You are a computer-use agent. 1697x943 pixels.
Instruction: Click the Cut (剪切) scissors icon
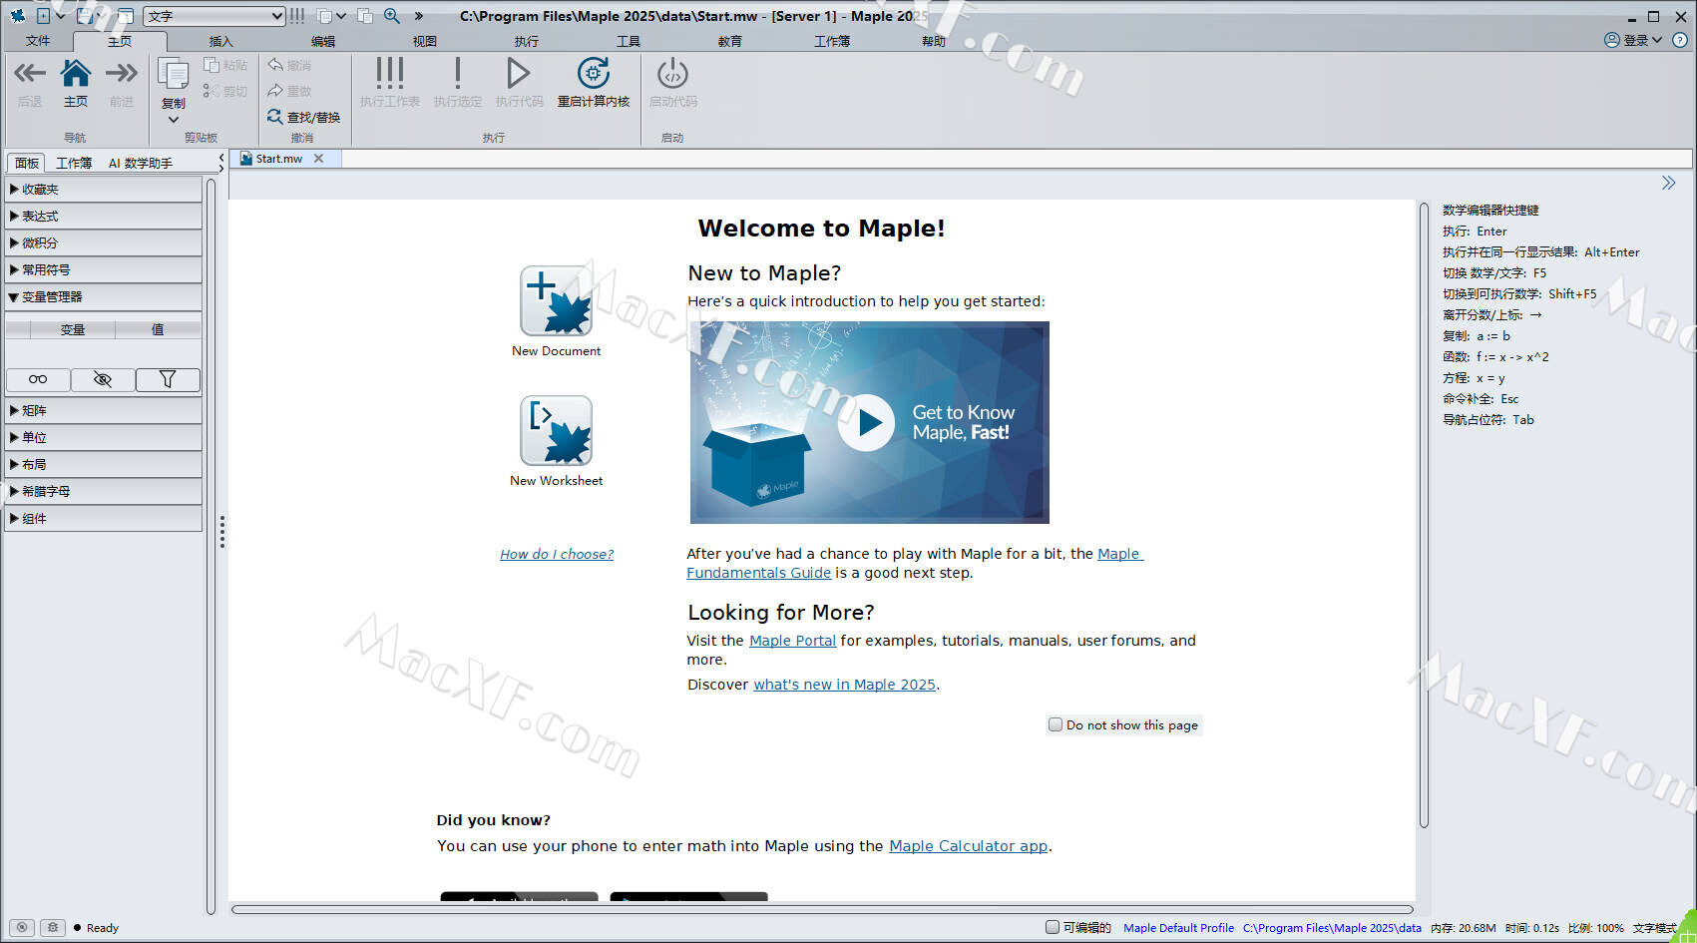[212, 91]
